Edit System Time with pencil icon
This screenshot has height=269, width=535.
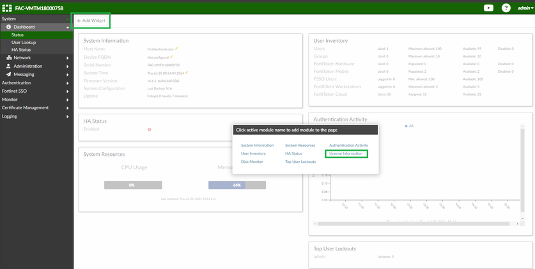point(187,72)
